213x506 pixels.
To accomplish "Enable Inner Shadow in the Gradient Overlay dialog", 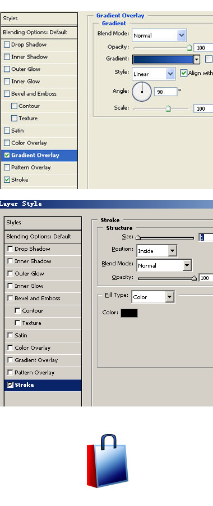I will 7,57.
